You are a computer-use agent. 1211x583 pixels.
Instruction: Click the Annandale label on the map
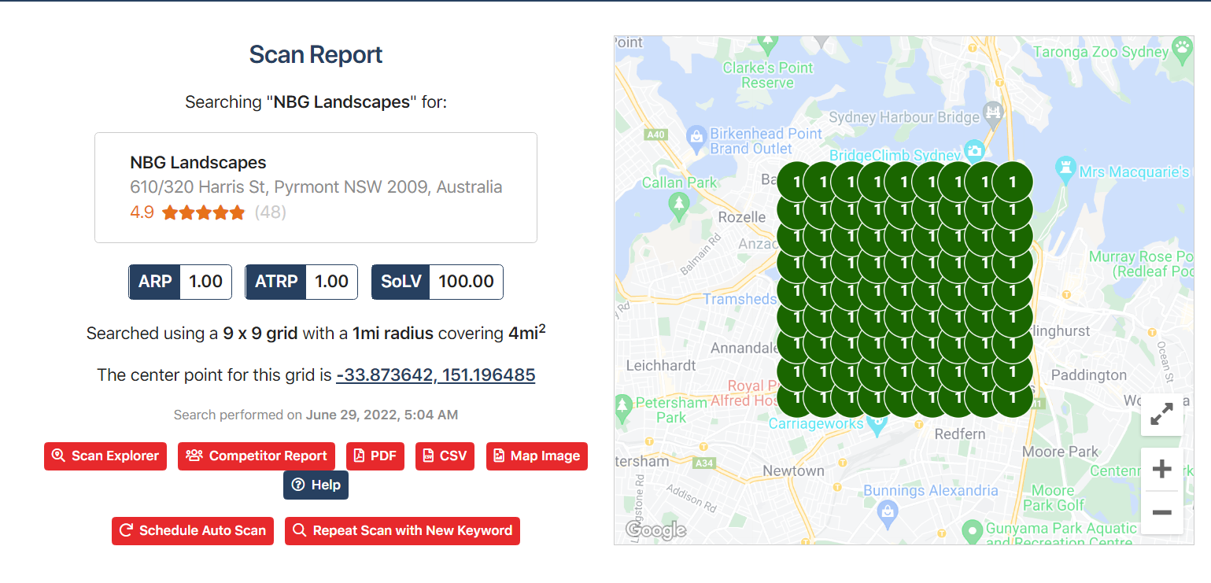(x=744, y=348)
